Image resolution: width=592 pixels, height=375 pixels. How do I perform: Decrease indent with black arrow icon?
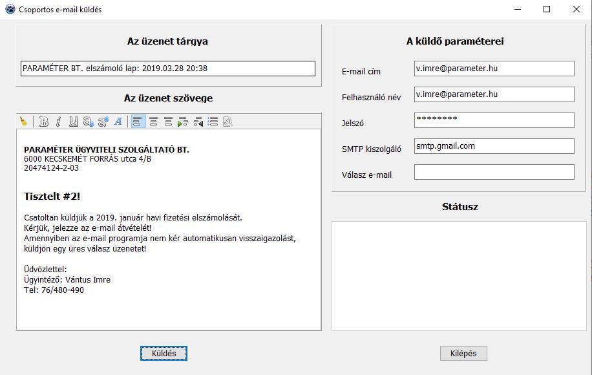pos(198,121)
